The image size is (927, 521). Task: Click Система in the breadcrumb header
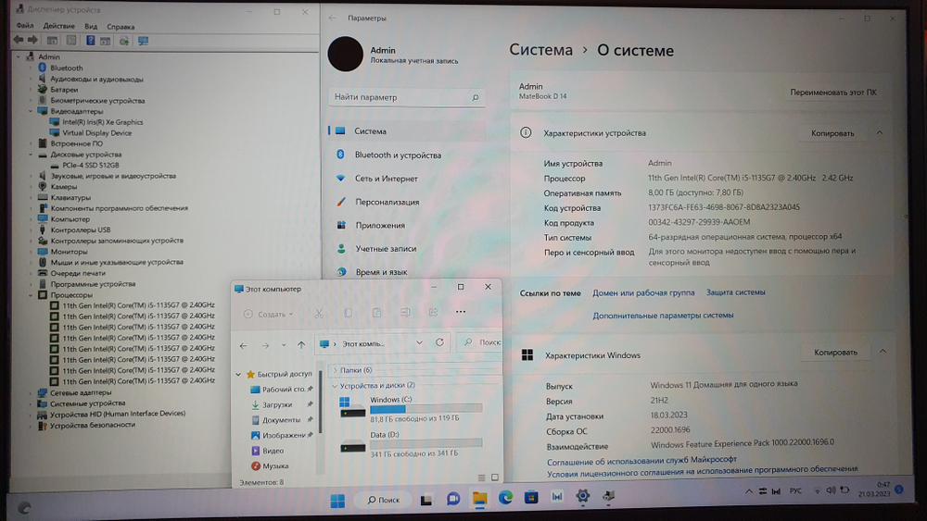point(541,50)
